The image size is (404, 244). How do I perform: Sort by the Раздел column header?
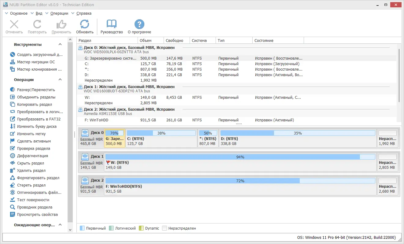[107, 41]
